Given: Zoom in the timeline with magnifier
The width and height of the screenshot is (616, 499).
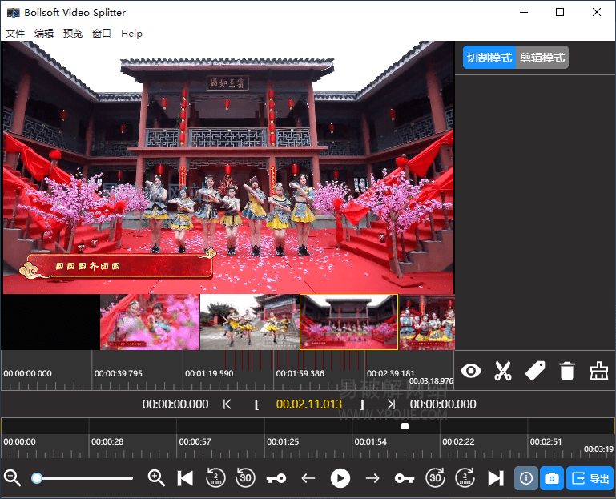Looking at the screenshot, I should 157,478.
